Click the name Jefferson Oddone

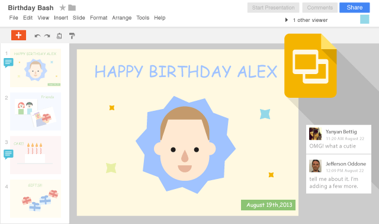[x=346, y=164]
